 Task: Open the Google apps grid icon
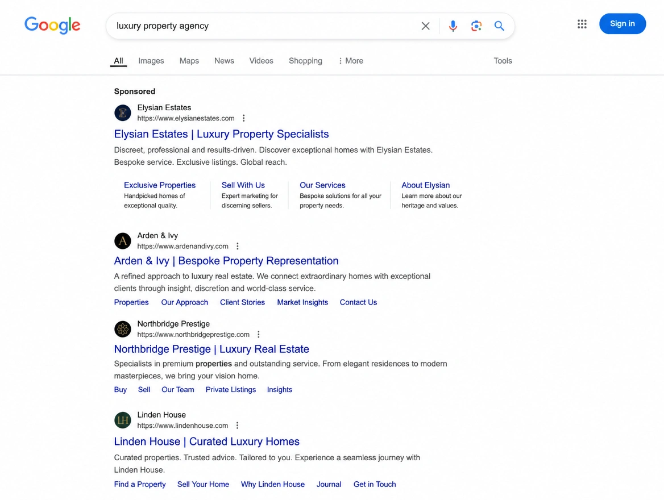coord(582,24)
